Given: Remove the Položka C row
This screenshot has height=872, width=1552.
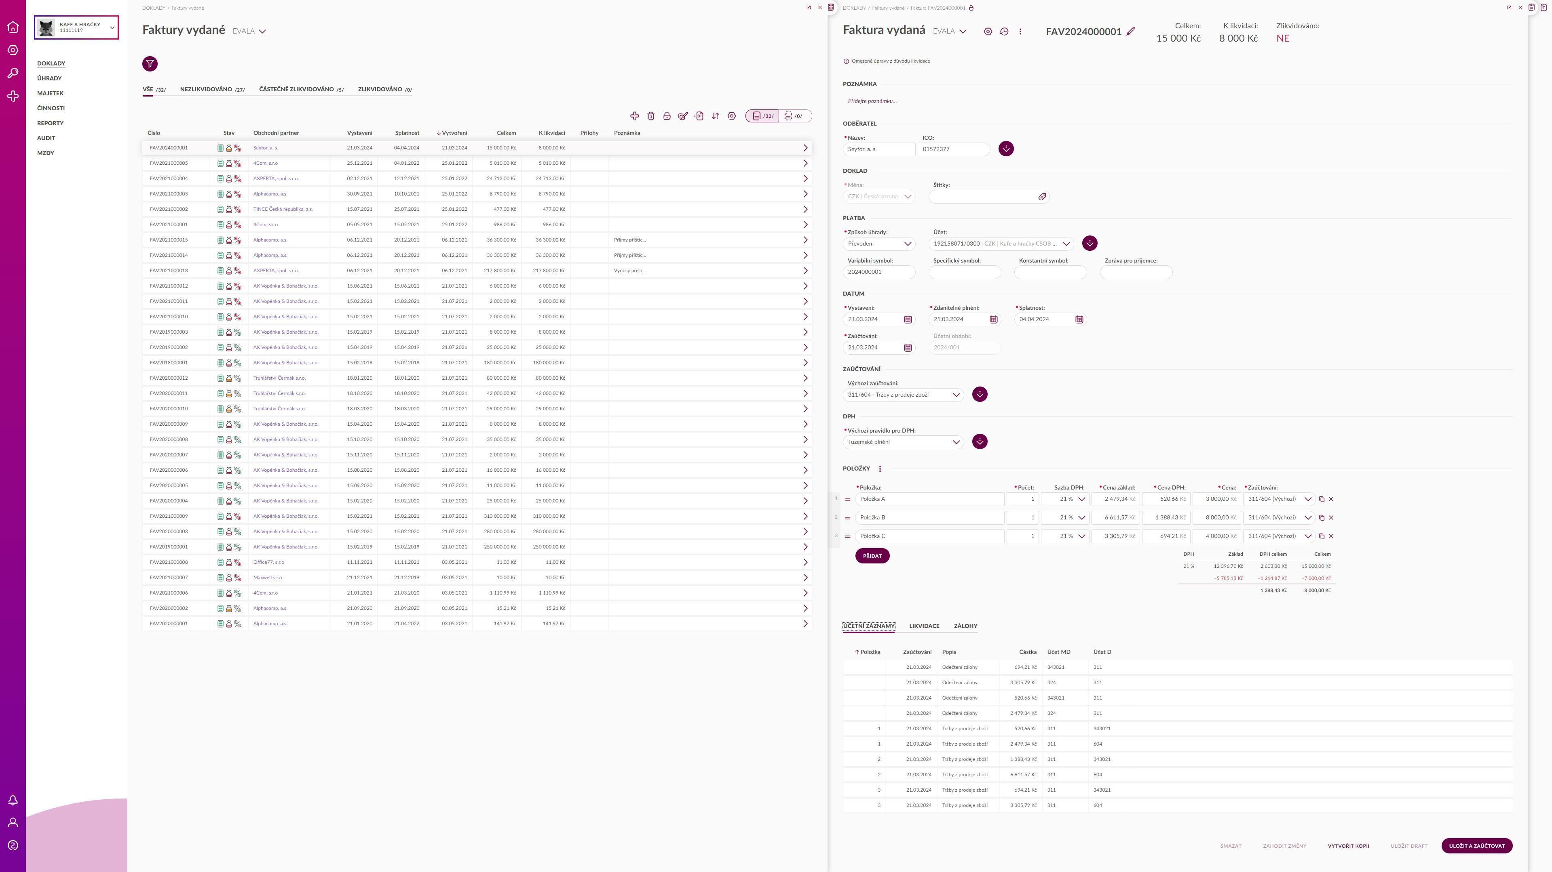Looking at the screenshot, I should [1331, 536].
